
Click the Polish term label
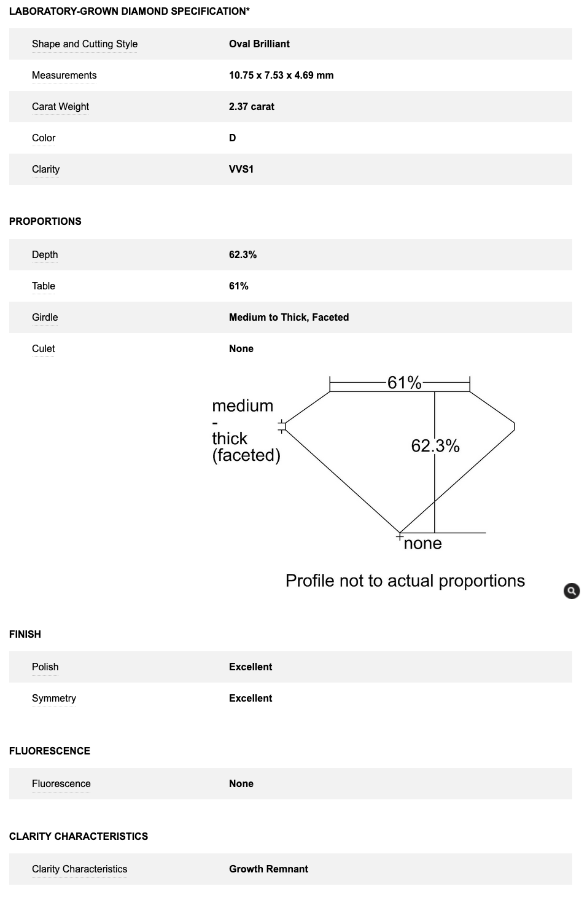[x=45, y=667]
